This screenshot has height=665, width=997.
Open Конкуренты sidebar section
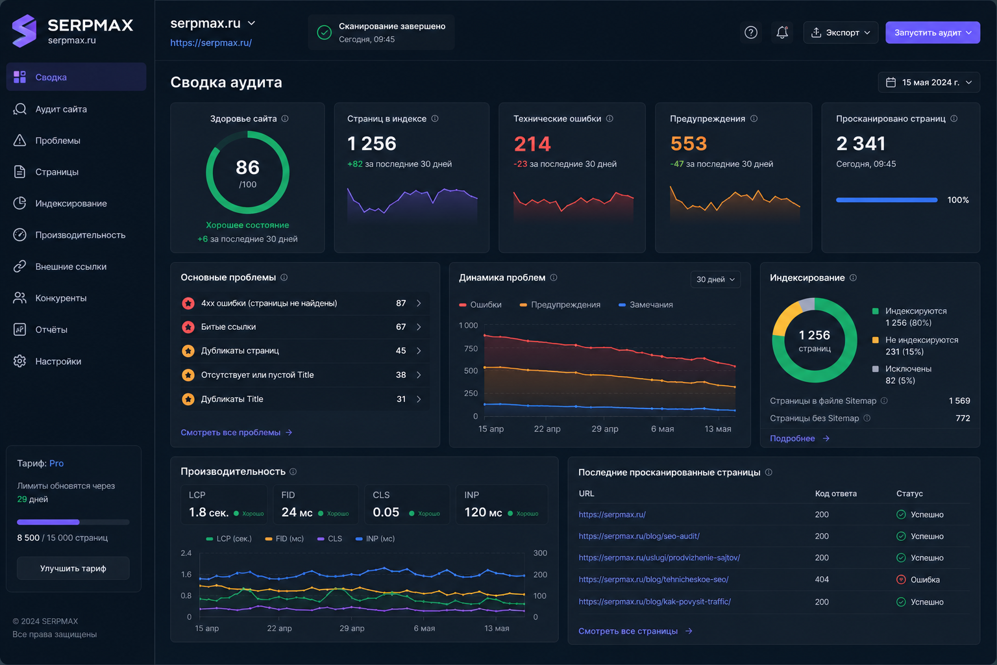tap(76, 298)
